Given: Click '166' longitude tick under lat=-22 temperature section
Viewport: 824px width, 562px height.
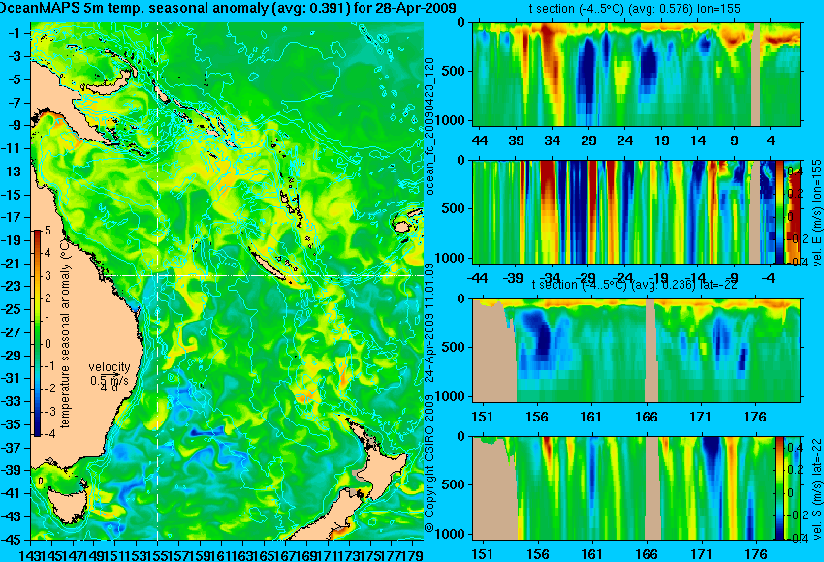Looking at the screenshot, I should 646,417.
